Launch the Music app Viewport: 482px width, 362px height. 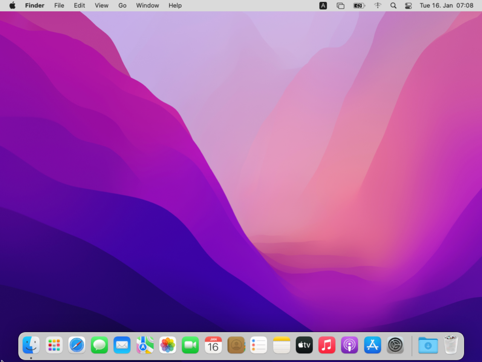pyautogui.click(x=327, y=345)
